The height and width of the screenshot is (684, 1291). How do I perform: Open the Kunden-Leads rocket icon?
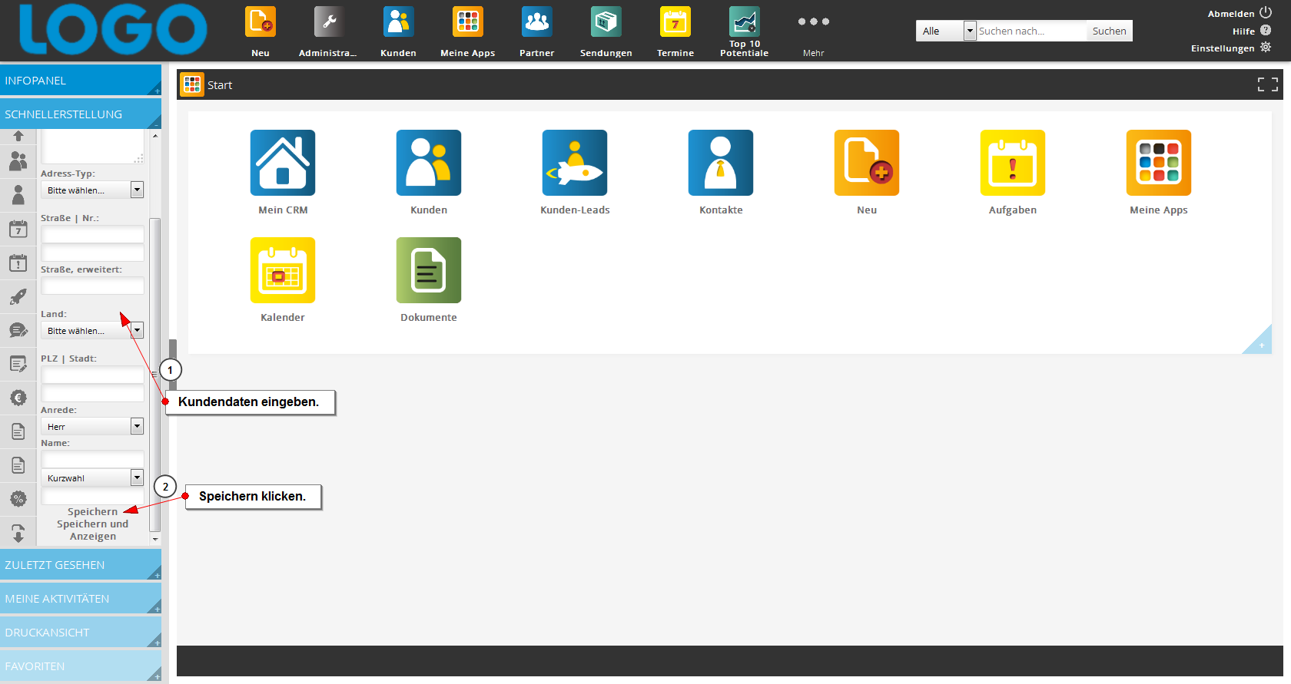point(574,163)
